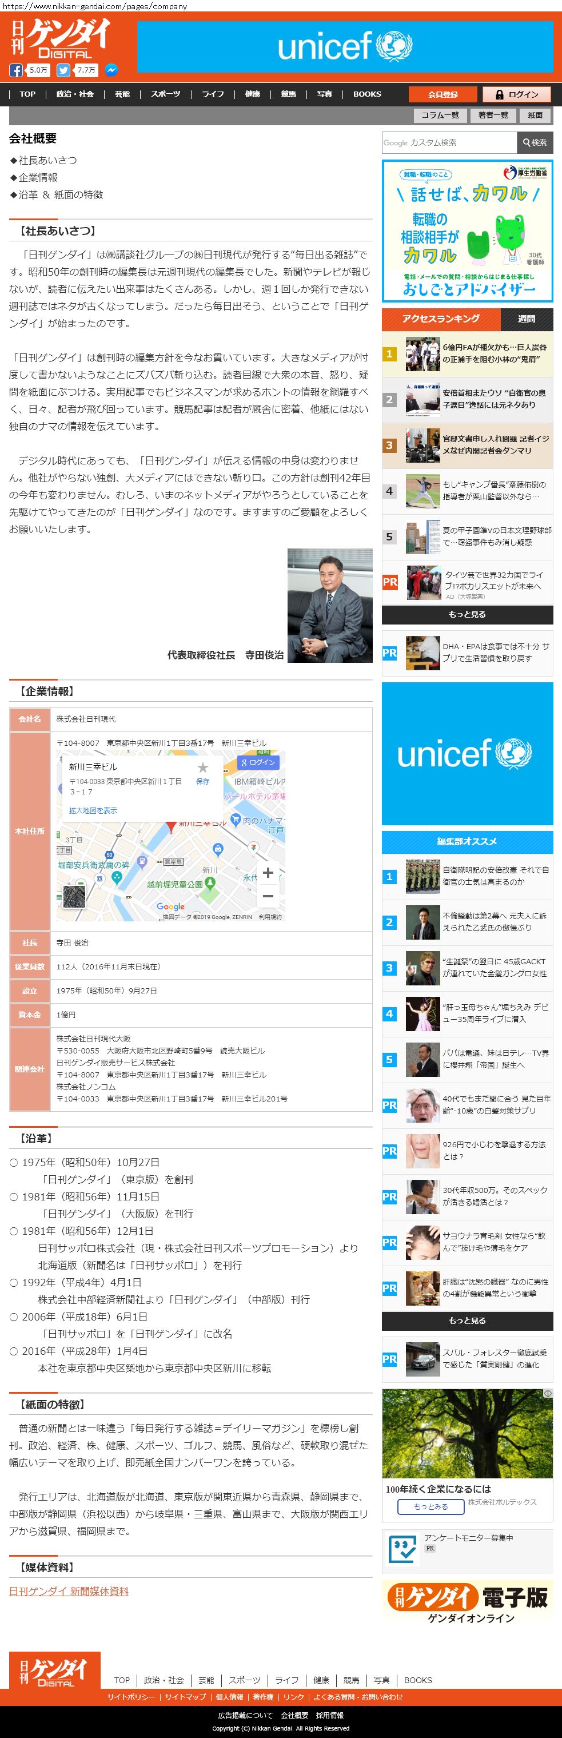The image size is (562, 1738).
Task: Open footer サイトポリシー link
Action: pos(131,1697)
